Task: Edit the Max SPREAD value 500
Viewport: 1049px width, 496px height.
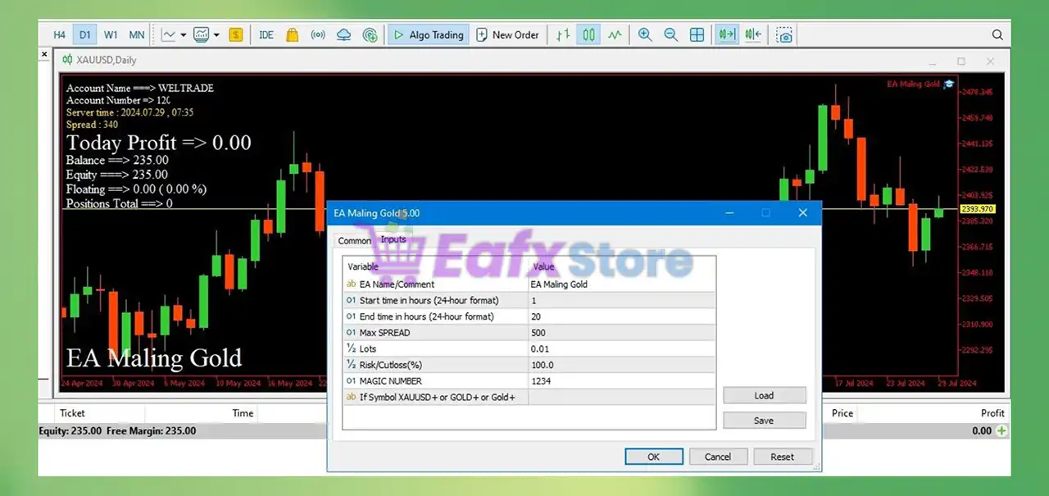Action: click(x=621, y=333)
